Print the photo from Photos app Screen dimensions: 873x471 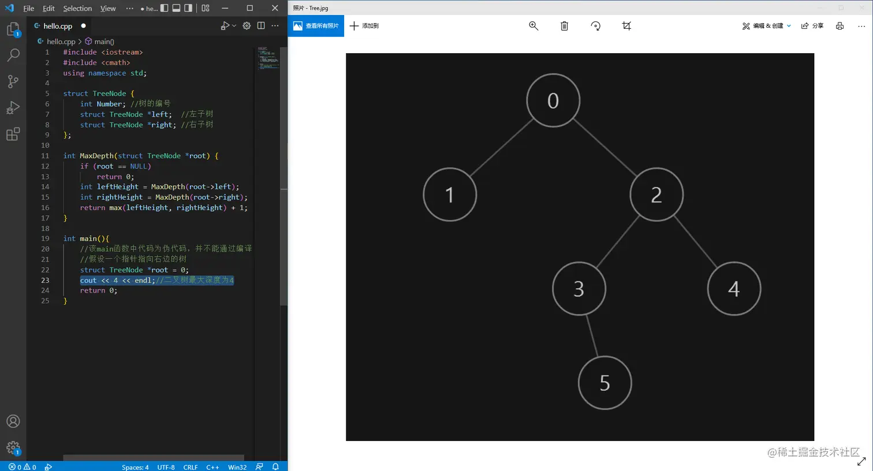pyautogui.click(x=840, y=26)
